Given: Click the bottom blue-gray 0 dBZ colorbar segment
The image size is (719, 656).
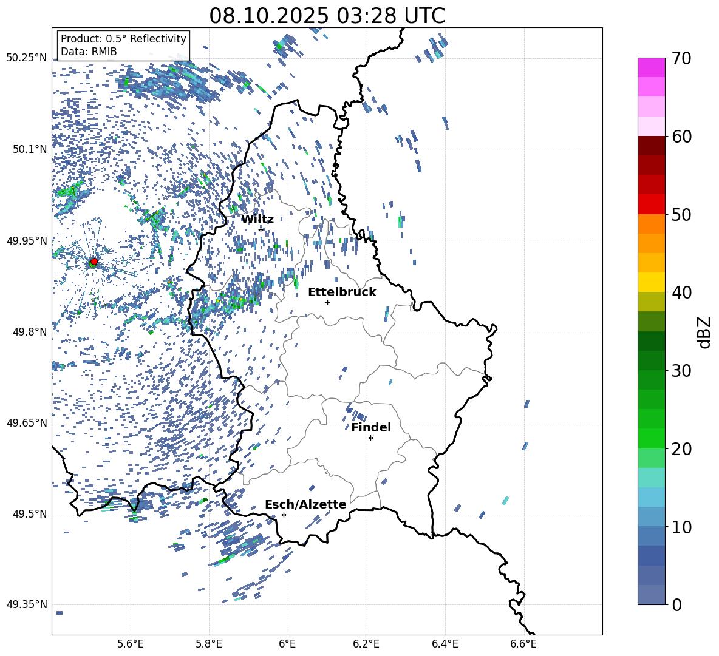Looking at the screenshot, I should pos(651,595).
